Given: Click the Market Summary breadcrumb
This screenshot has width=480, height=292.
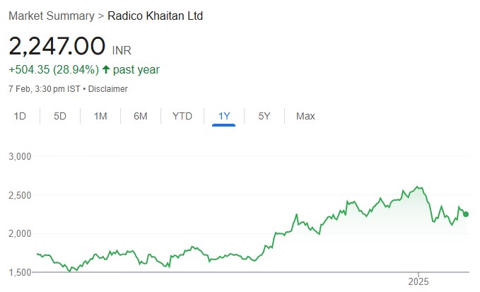Looking at the screenshot, I should click(51, 16).
